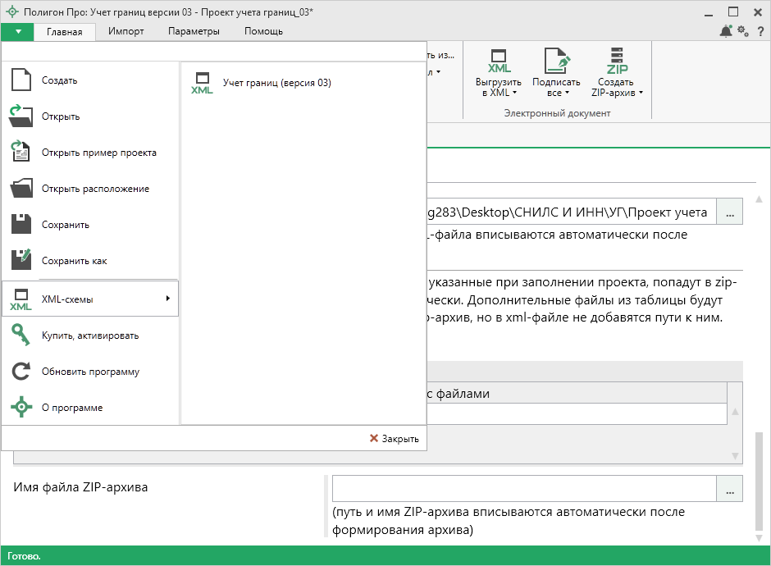Open settings gears icon in title area
The width and height of the screenshot is (771, 566).
click(x=743, y=31)
